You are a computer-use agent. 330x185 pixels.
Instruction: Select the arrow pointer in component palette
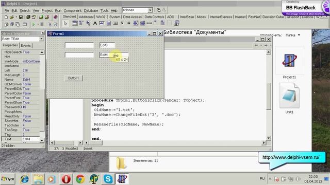(x=65, y=23)
